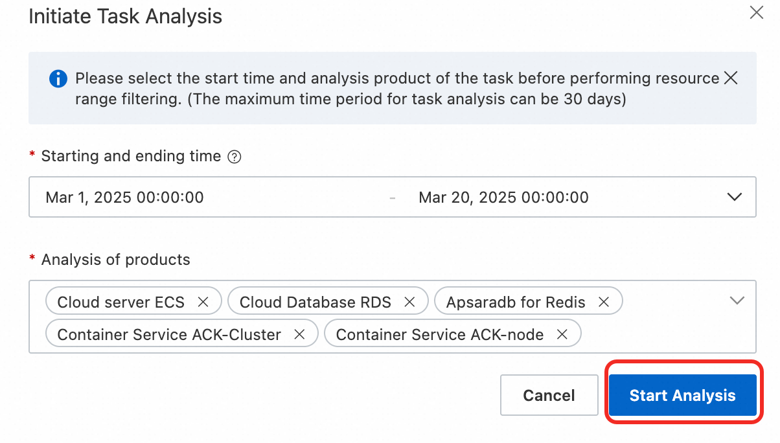This screenshot has height=443, width=780.
Task: Remove the Container Service ACK-Cluster tag
Action: coord(299,334)
